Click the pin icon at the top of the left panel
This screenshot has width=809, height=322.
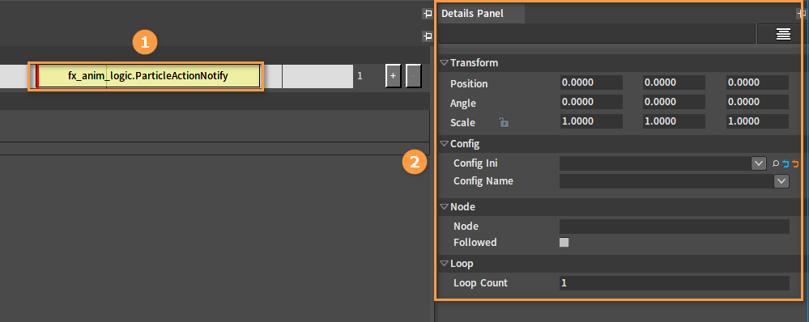pos(428,14)
